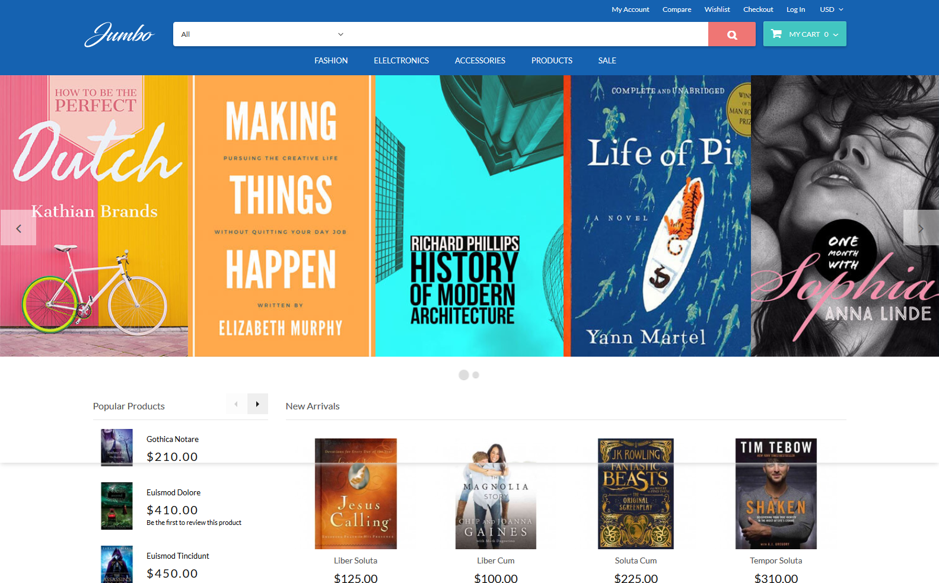Show next Popular Products
The width and height of the screenshot is (939, 583).
pos(257,404)
